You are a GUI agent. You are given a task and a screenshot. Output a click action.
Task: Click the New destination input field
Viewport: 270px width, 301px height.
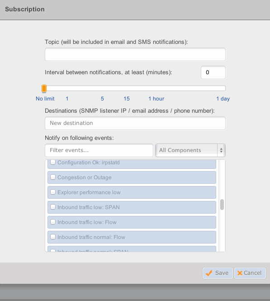point(135,123)
